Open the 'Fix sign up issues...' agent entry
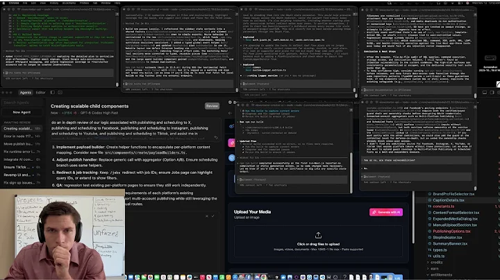The image size is (500, 280). pos(22,183)
